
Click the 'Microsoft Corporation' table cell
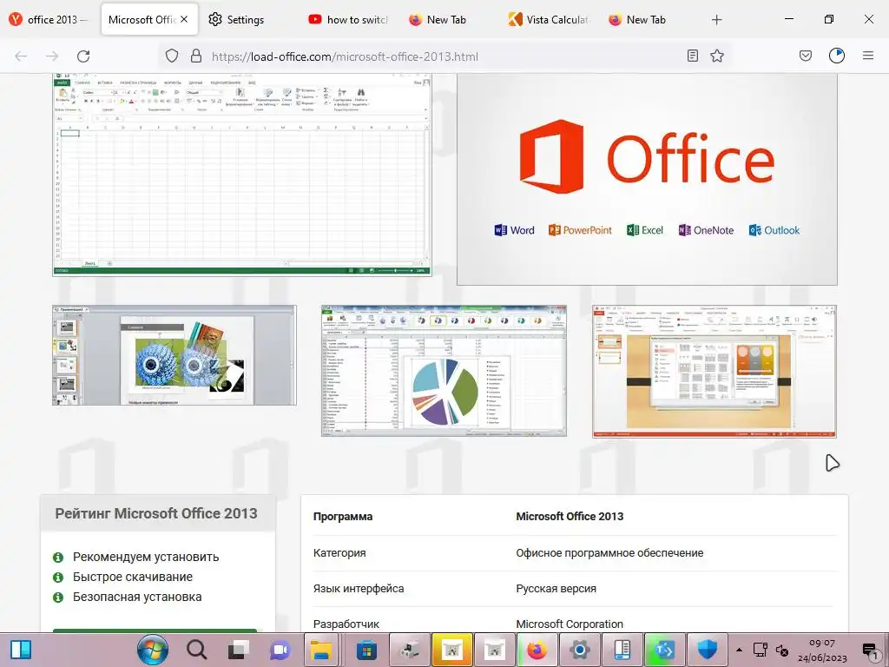pos(570,624)
